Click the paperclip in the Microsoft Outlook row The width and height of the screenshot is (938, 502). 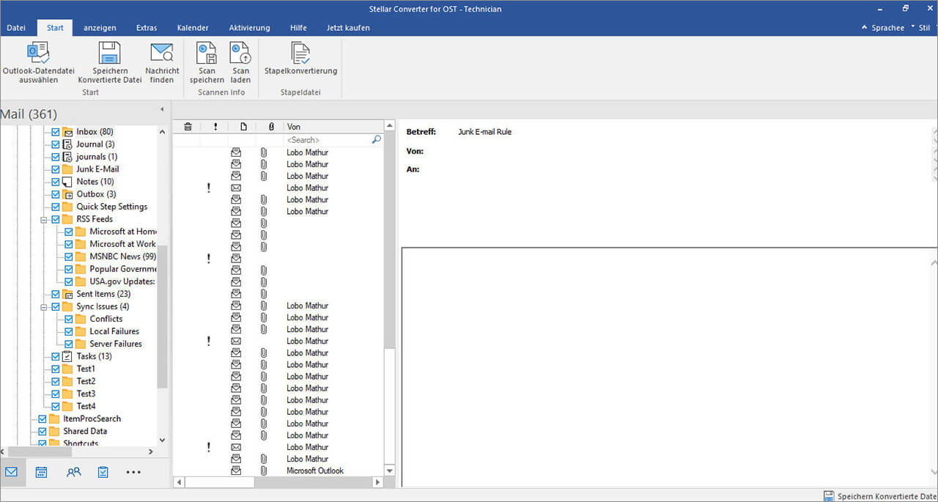coord(264,470)
